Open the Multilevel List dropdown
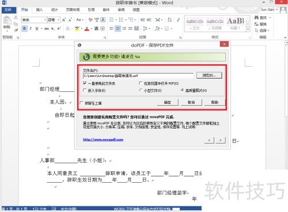 coord(132,20)
